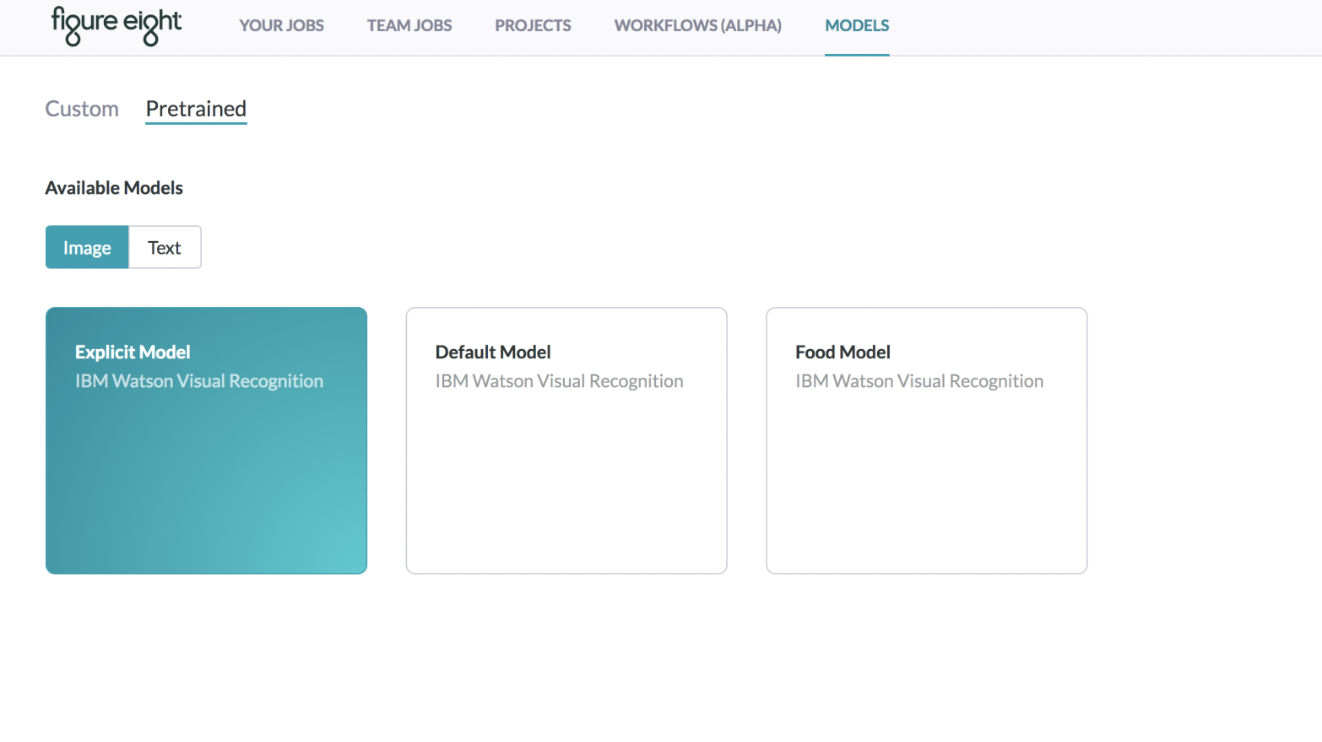This screenshot has width=1322, height=742.
Task: Go to Team Jobs
Action: pyautogui.click(x=409, y=25)
